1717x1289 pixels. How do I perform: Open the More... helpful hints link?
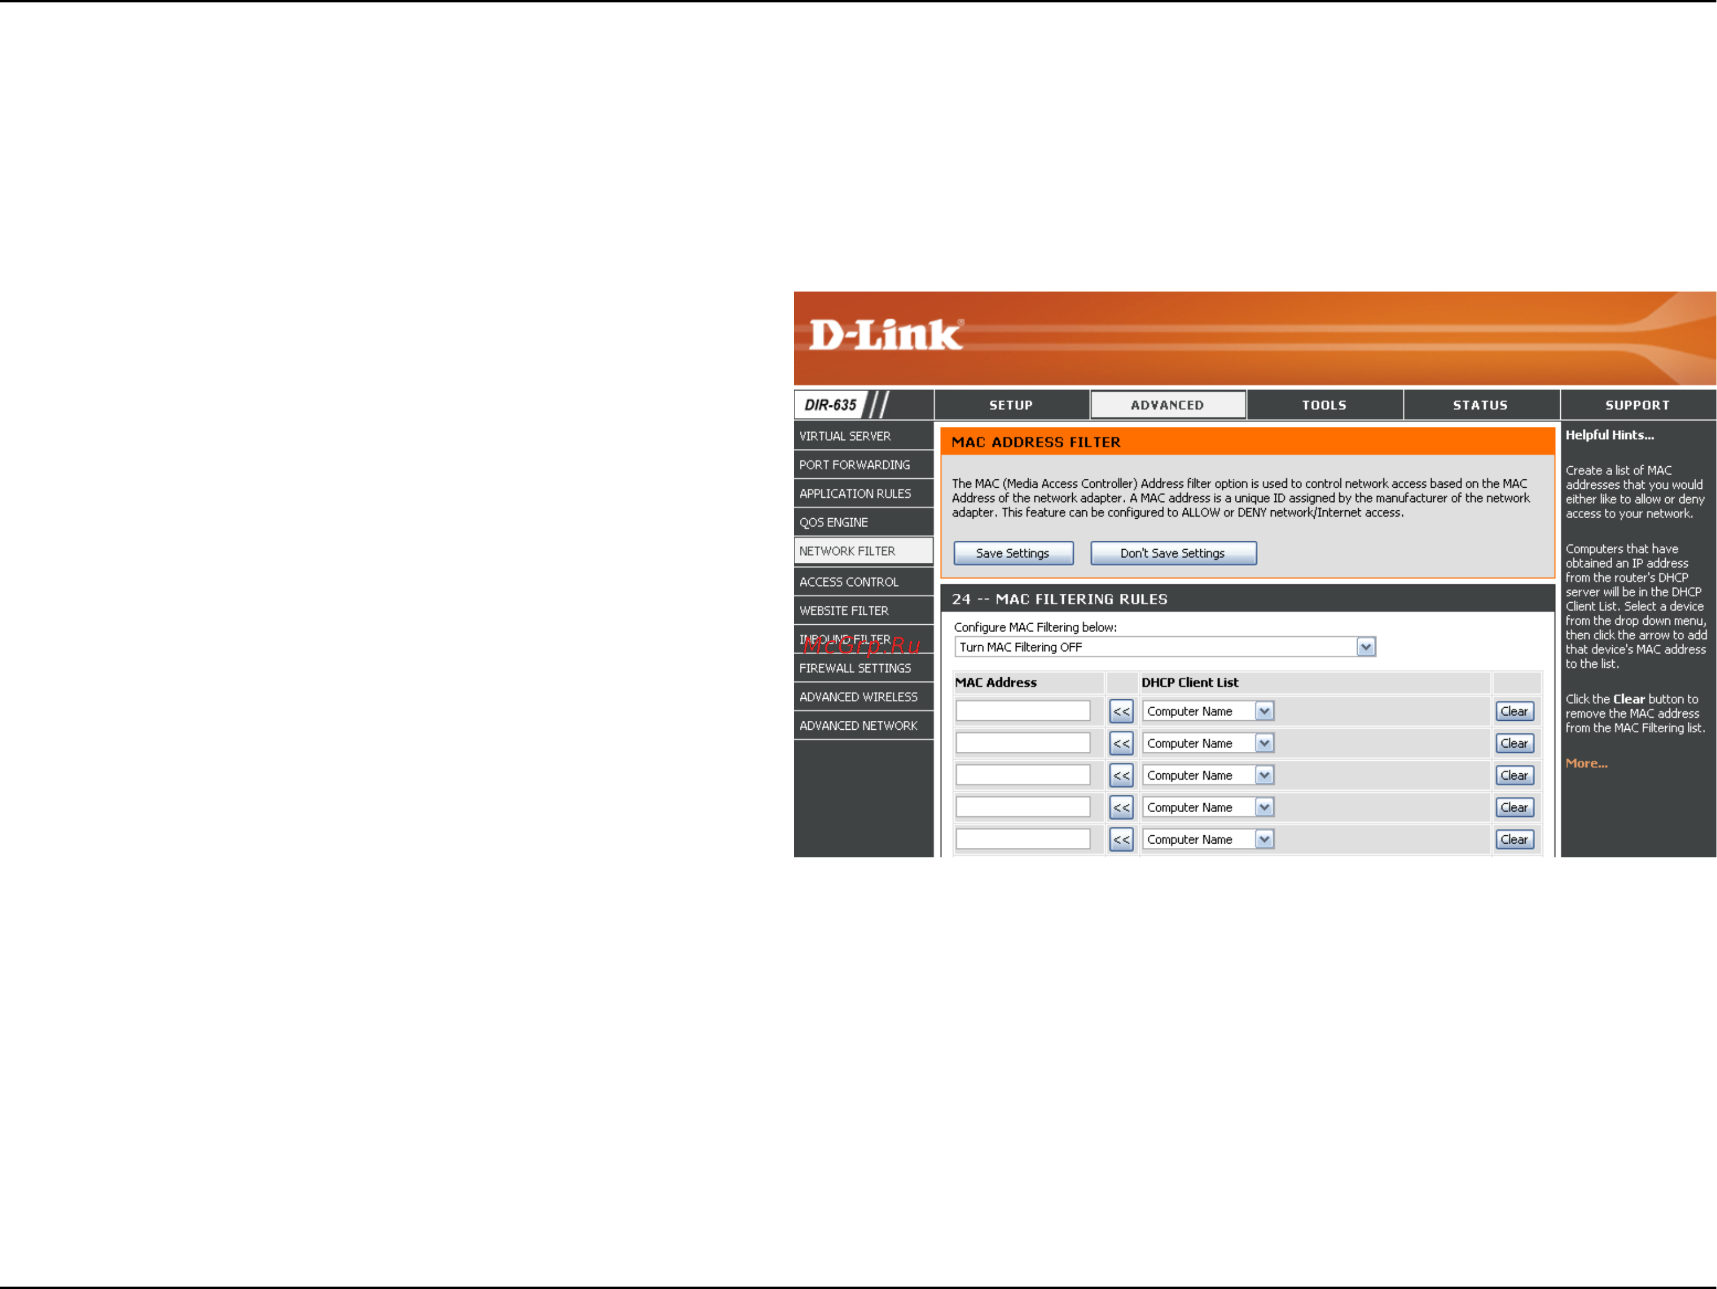pyautogui.click(x=1586, y=763)
